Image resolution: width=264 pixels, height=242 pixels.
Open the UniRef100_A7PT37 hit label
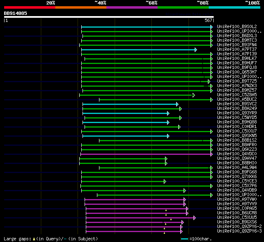(237, 50)
